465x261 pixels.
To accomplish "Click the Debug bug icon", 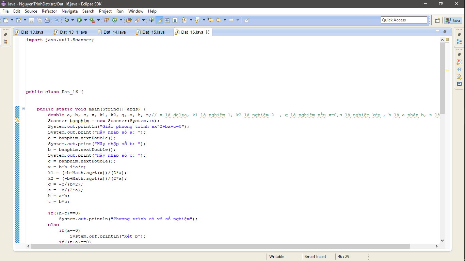I will tap(66, 20).
